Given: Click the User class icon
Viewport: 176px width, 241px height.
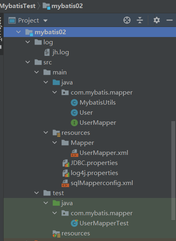Looking at the screenshot, I should 74,113.
